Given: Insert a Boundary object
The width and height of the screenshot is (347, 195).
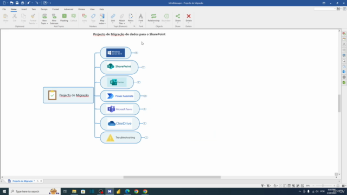Looking at the screenshot, I should [166, 18].
